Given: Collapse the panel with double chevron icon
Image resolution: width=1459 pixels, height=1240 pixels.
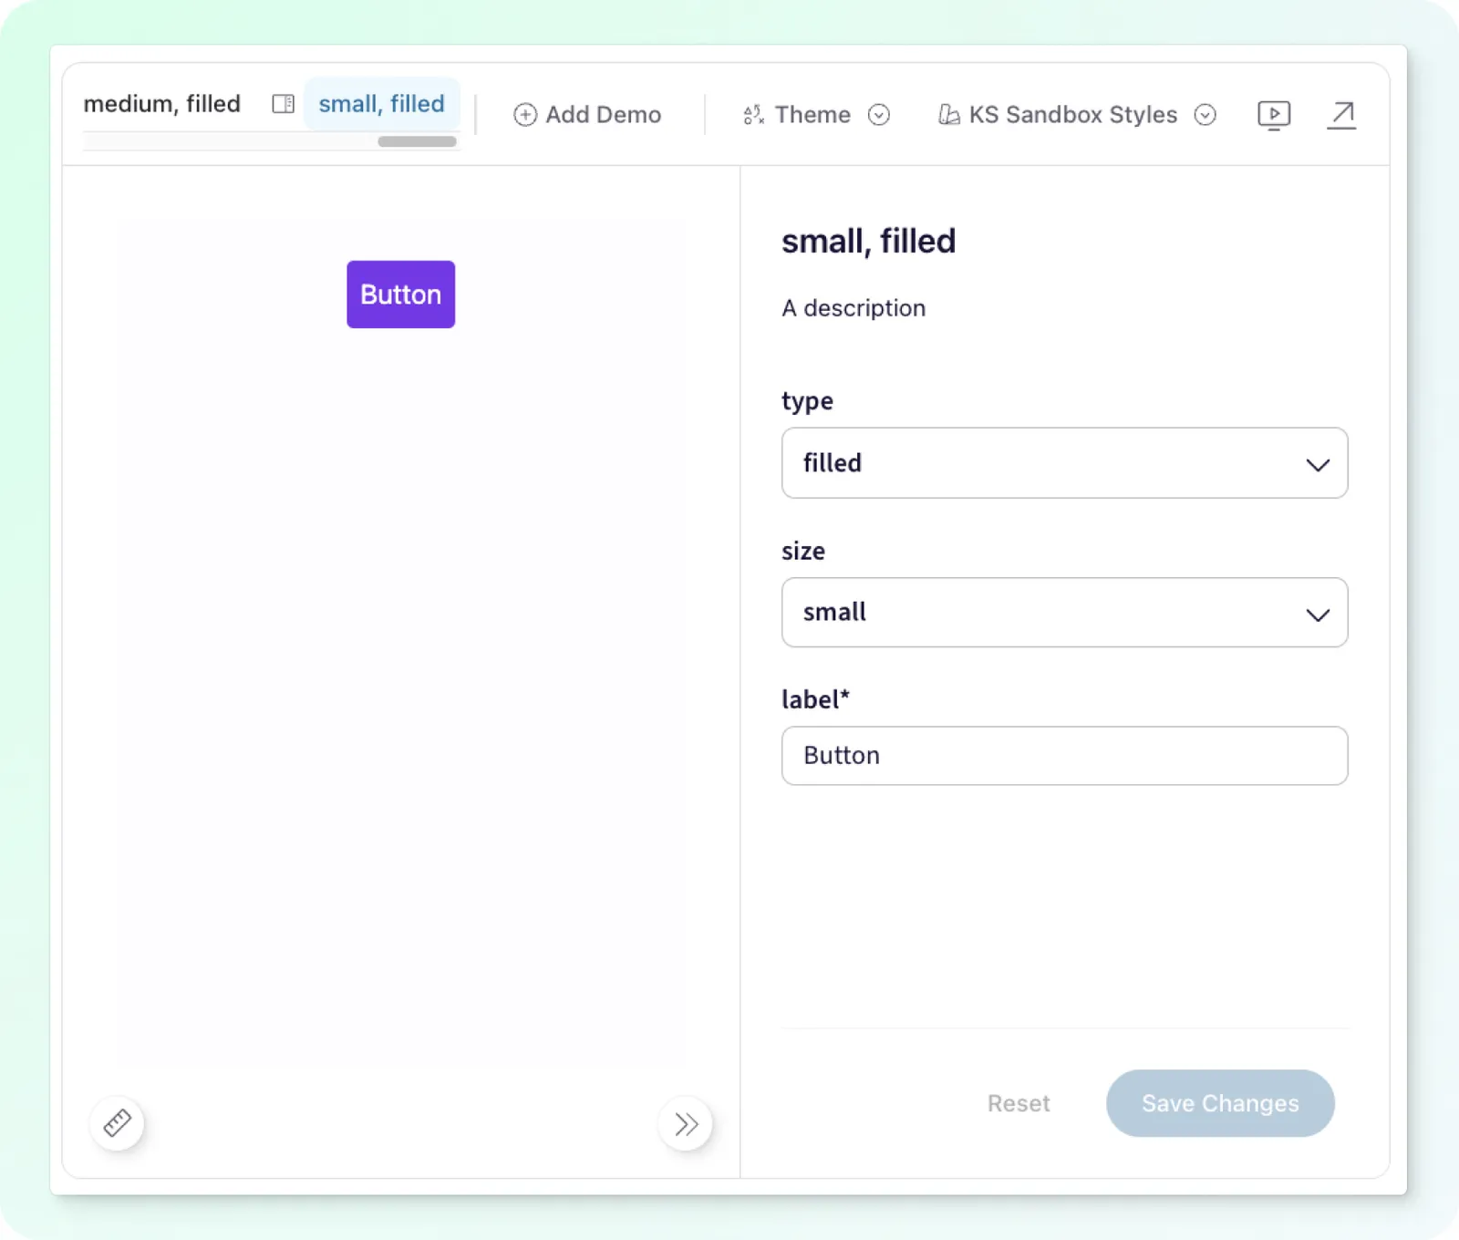Looking at the screenshot, I should pyautogui.click(x=686, y=1123).
